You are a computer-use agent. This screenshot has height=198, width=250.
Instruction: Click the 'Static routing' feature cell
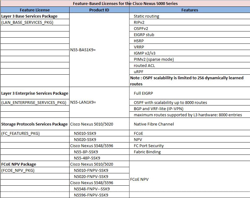[189, 16]
